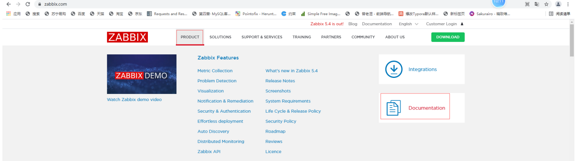Open the 淘宝 bookmark
The height and width of the screenshot is (161, 576).
116,14
